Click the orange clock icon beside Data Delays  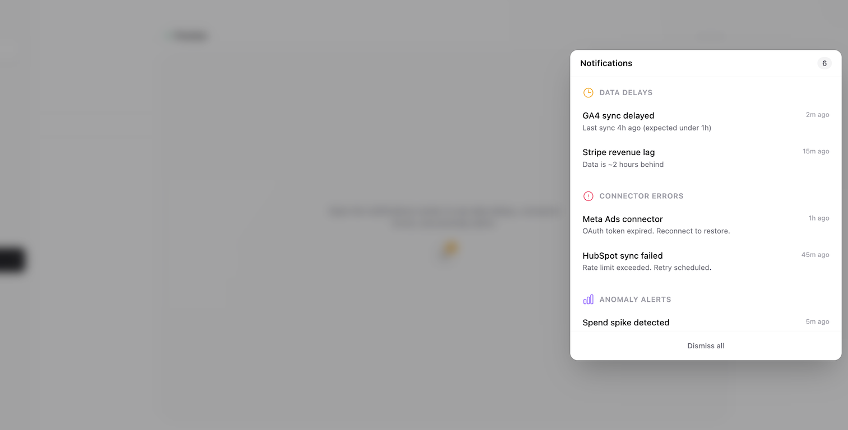[x=588, y=92]
